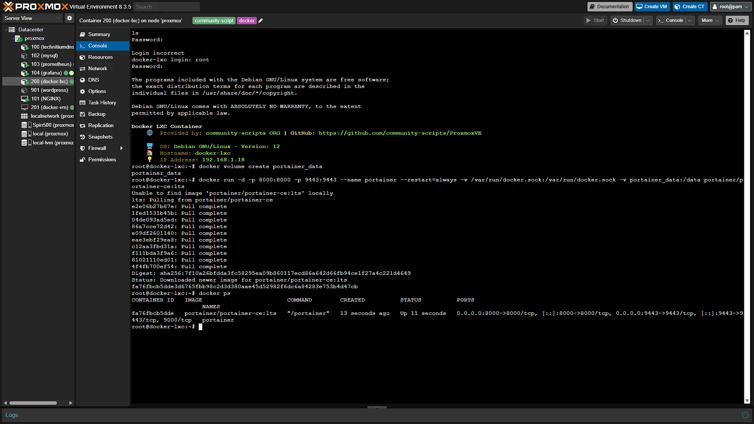Open local-lvm storage entry
Screen dimensions: 754x424
pyautogui.click(x=53, y=143)
